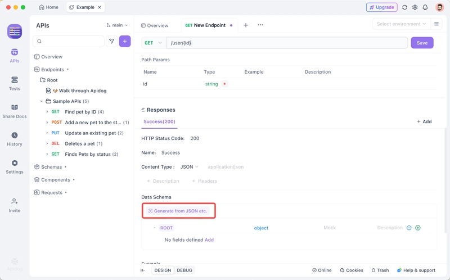Open the notifications bell icon
This screenshot has width=450, height=280.
[x=425, y=7]
